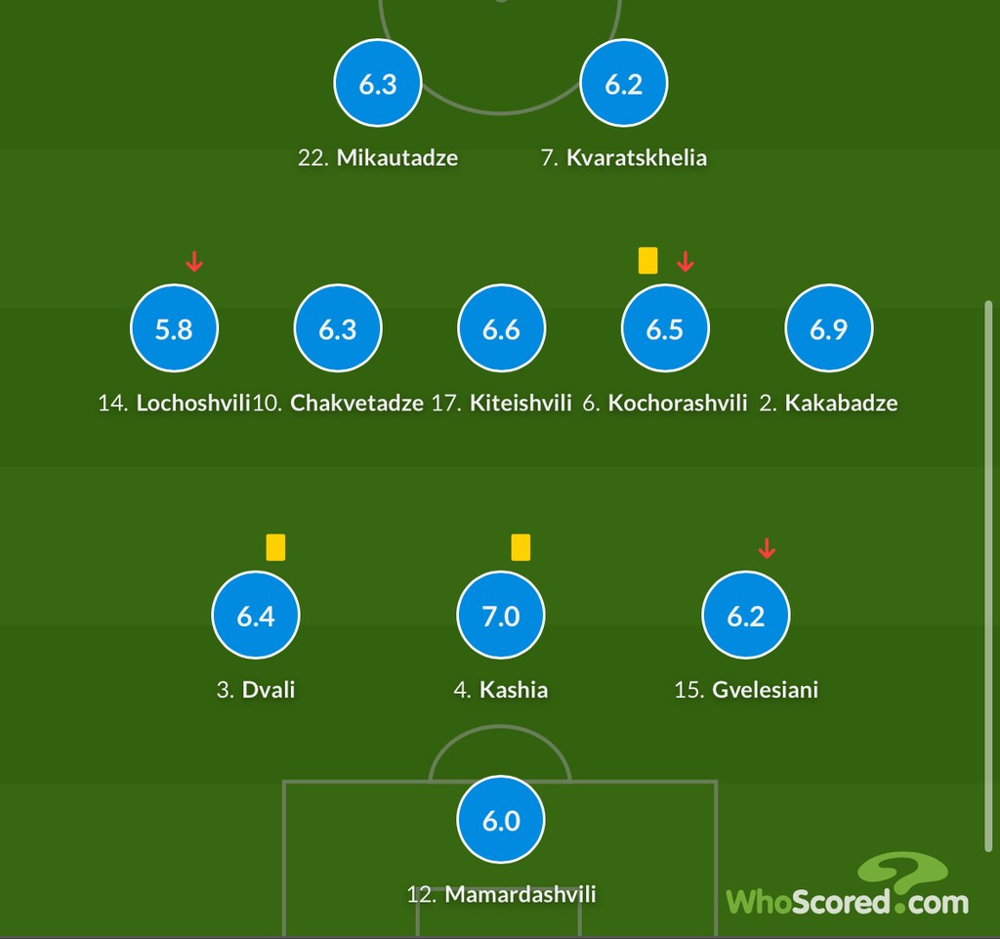Viewport: 1000px width, 939px height.
Task: Click the yellow card above Dvali
Action: tap(275, 547)
